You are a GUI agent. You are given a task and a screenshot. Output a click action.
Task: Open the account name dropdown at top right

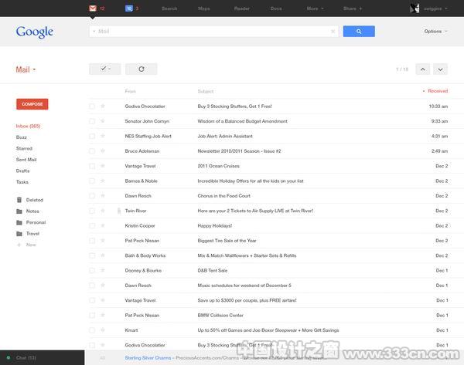pyautogui.click(x=435, y=8)
